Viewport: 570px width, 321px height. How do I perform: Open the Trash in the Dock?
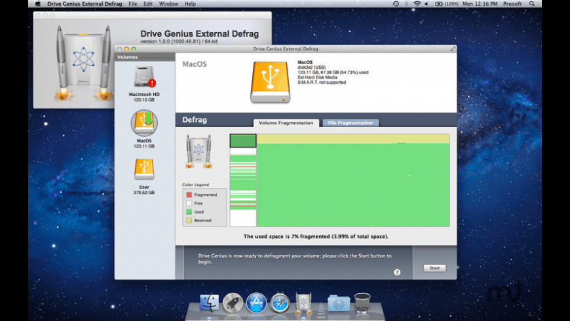(x=362, y=303)
